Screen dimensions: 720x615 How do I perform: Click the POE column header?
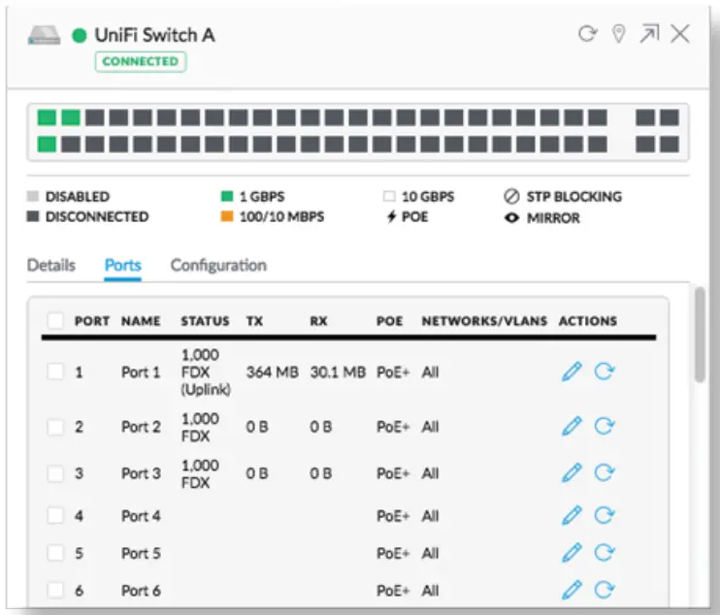pos(389,321)
